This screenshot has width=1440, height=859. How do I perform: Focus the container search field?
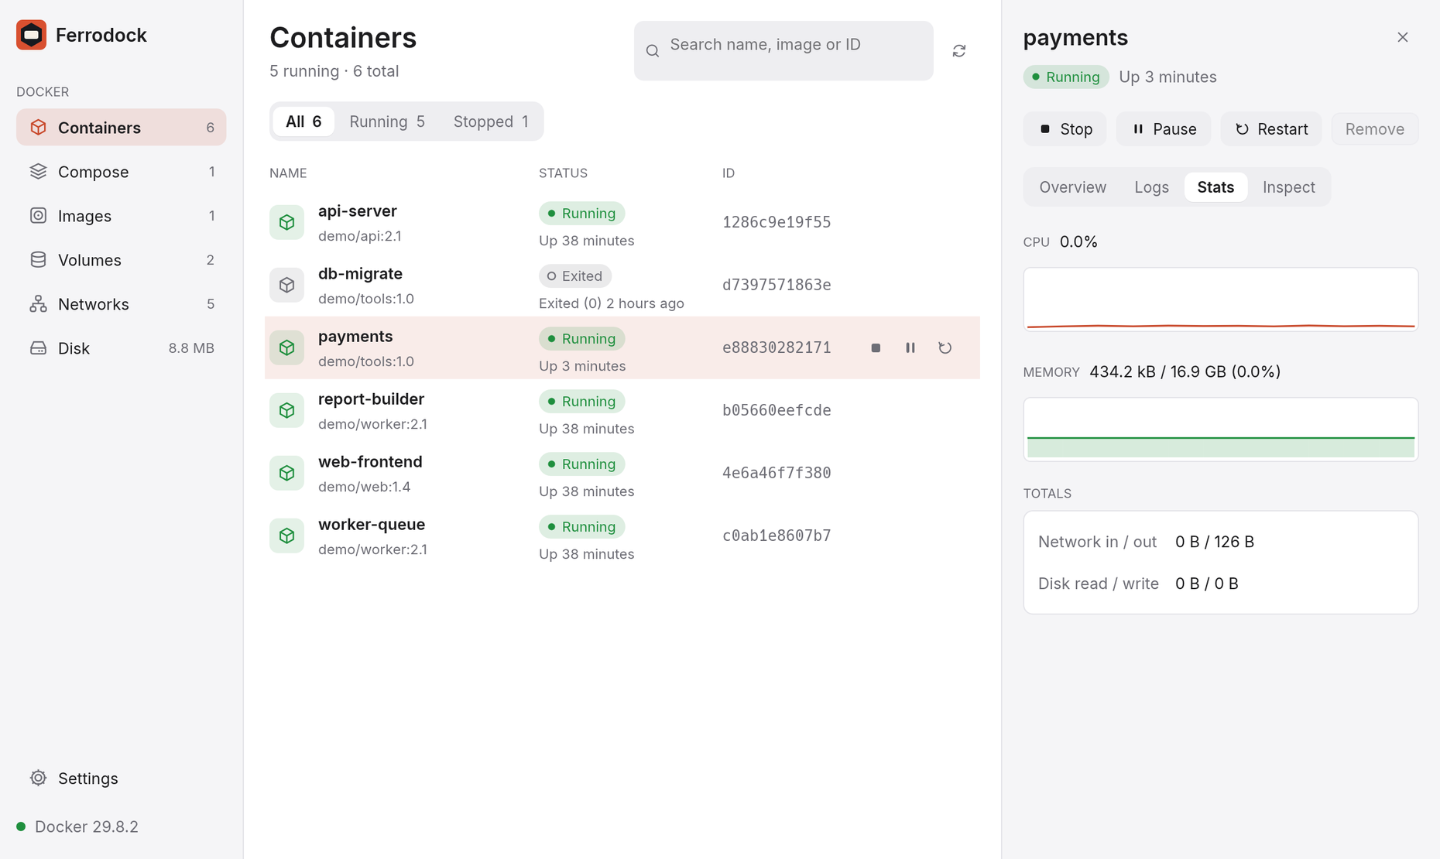(x=783, y=50)
